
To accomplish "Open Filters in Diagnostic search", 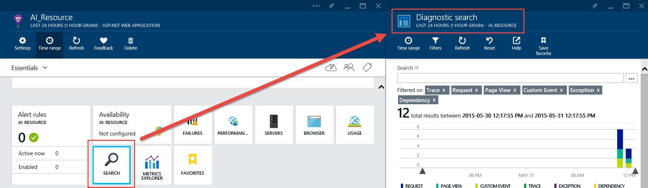I will pyautogui.click(x=435, y=43).
